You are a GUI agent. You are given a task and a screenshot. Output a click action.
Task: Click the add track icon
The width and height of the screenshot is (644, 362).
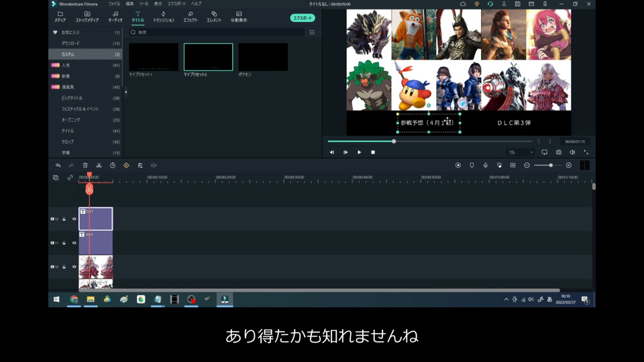point(56,178)
